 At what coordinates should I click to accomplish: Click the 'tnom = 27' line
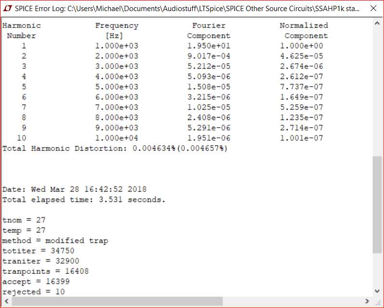(x=24, y=220)
